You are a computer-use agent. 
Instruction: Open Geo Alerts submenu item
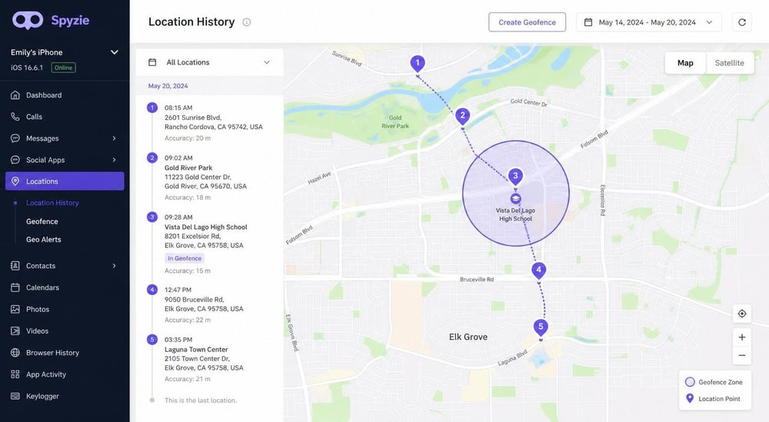[44, 240]
